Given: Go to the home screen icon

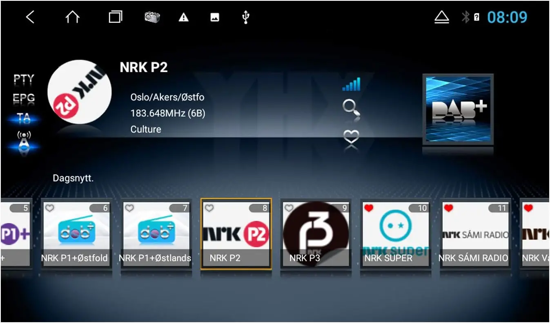Looking at the screenshot, I should pos(72,17).
